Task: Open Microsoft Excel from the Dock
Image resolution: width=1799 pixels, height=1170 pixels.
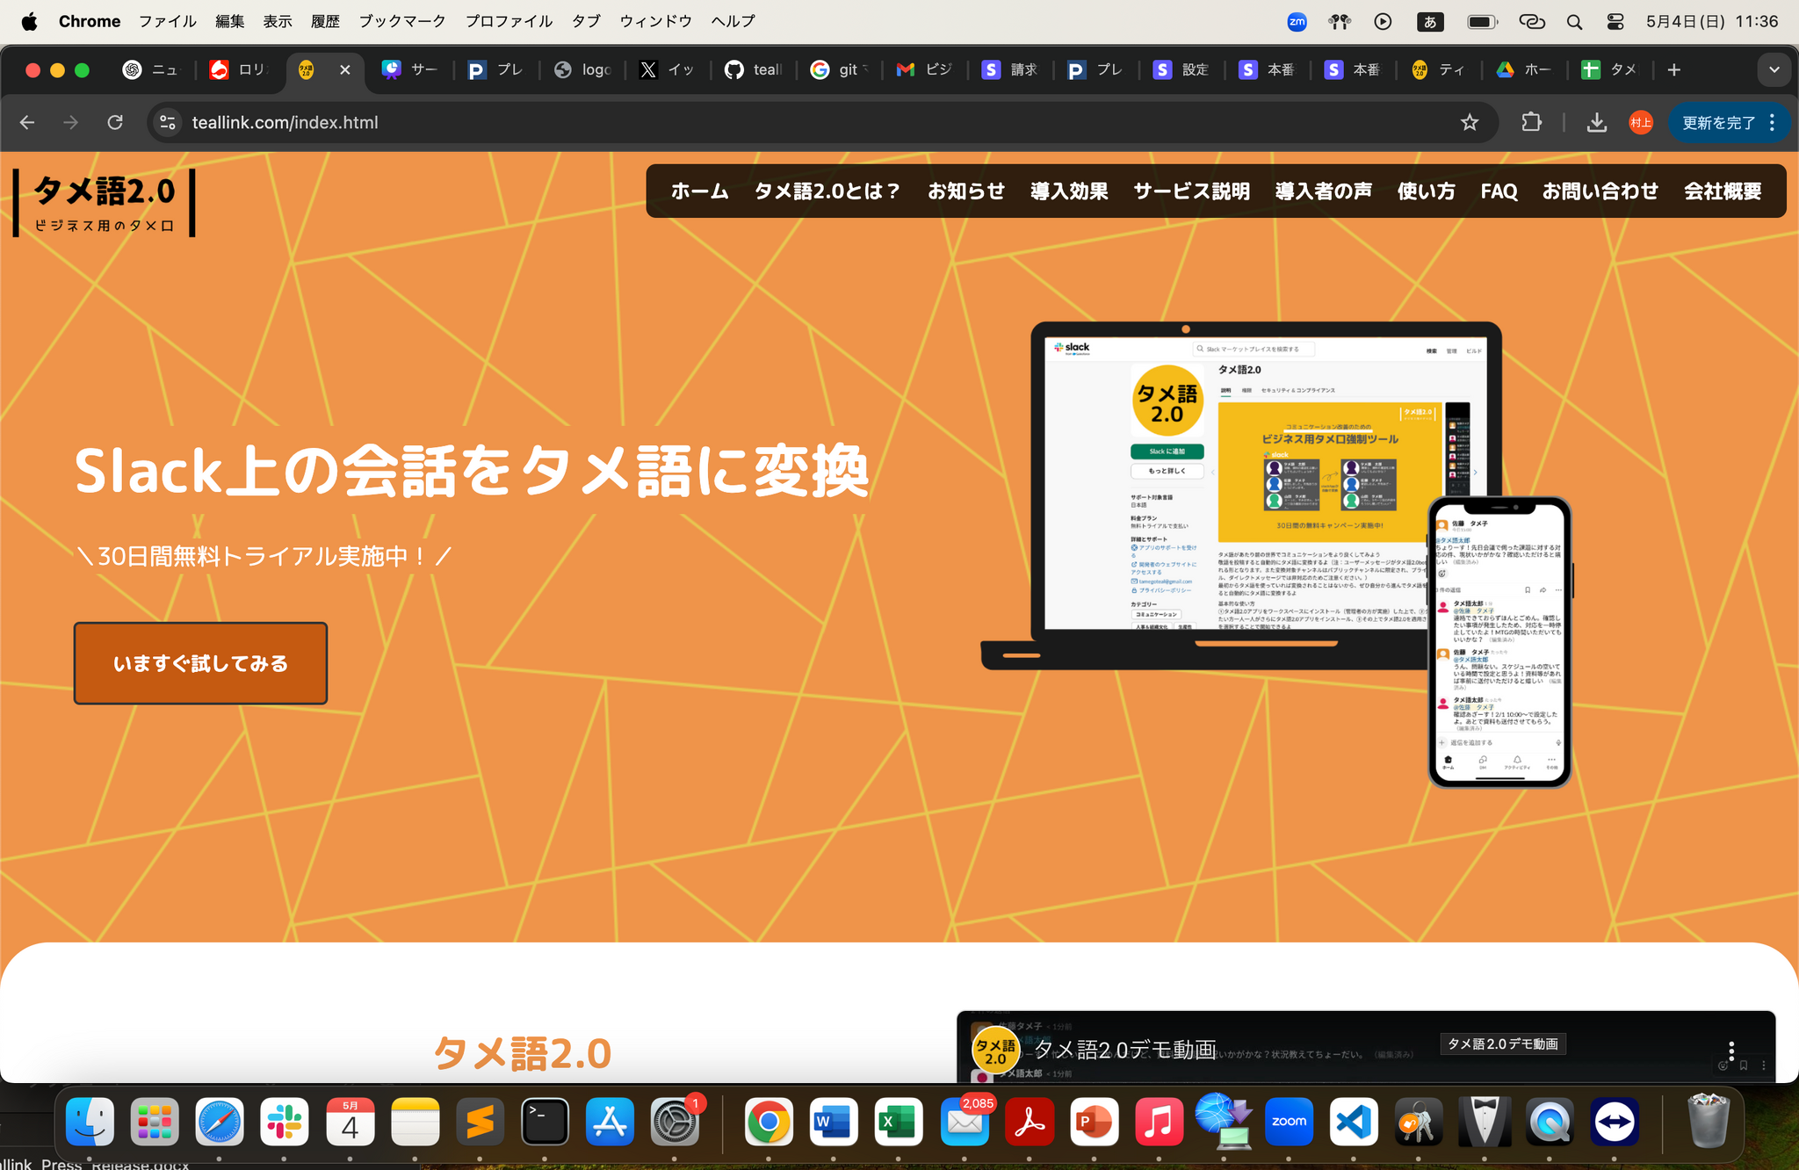Action: point(899,1122)
